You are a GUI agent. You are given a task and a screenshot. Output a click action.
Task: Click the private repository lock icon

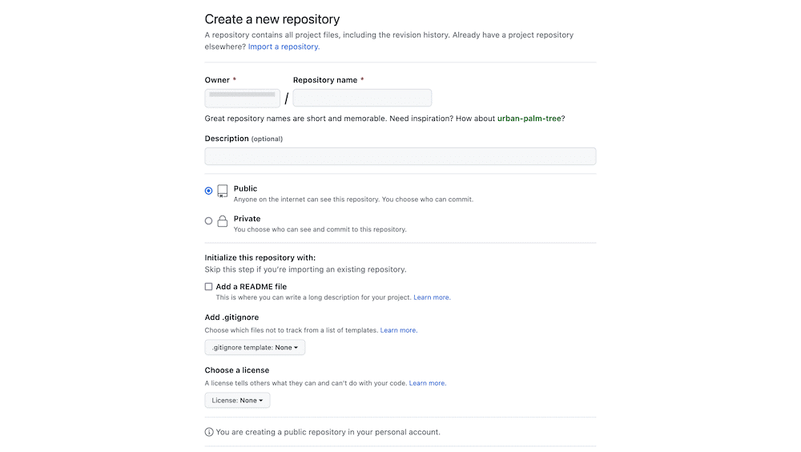223,221
